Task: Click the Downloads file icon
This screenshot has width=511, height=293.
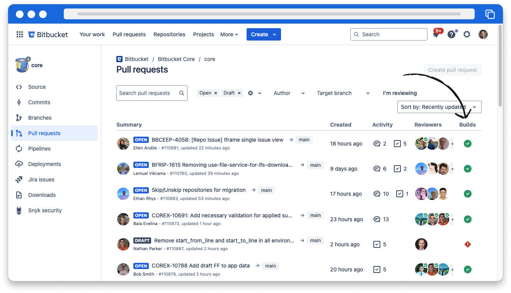Action: (19, 195)
